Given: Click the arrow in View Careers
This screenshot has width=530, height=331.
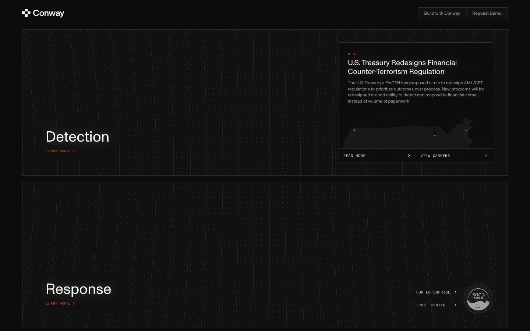Looking at the screenshot, I should (486, 156).
